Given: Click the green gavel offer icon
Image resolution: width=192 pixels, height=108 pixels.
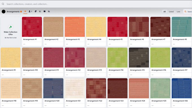Looking at the screenshot, I should pyautogui.click(x=10, y=27).
